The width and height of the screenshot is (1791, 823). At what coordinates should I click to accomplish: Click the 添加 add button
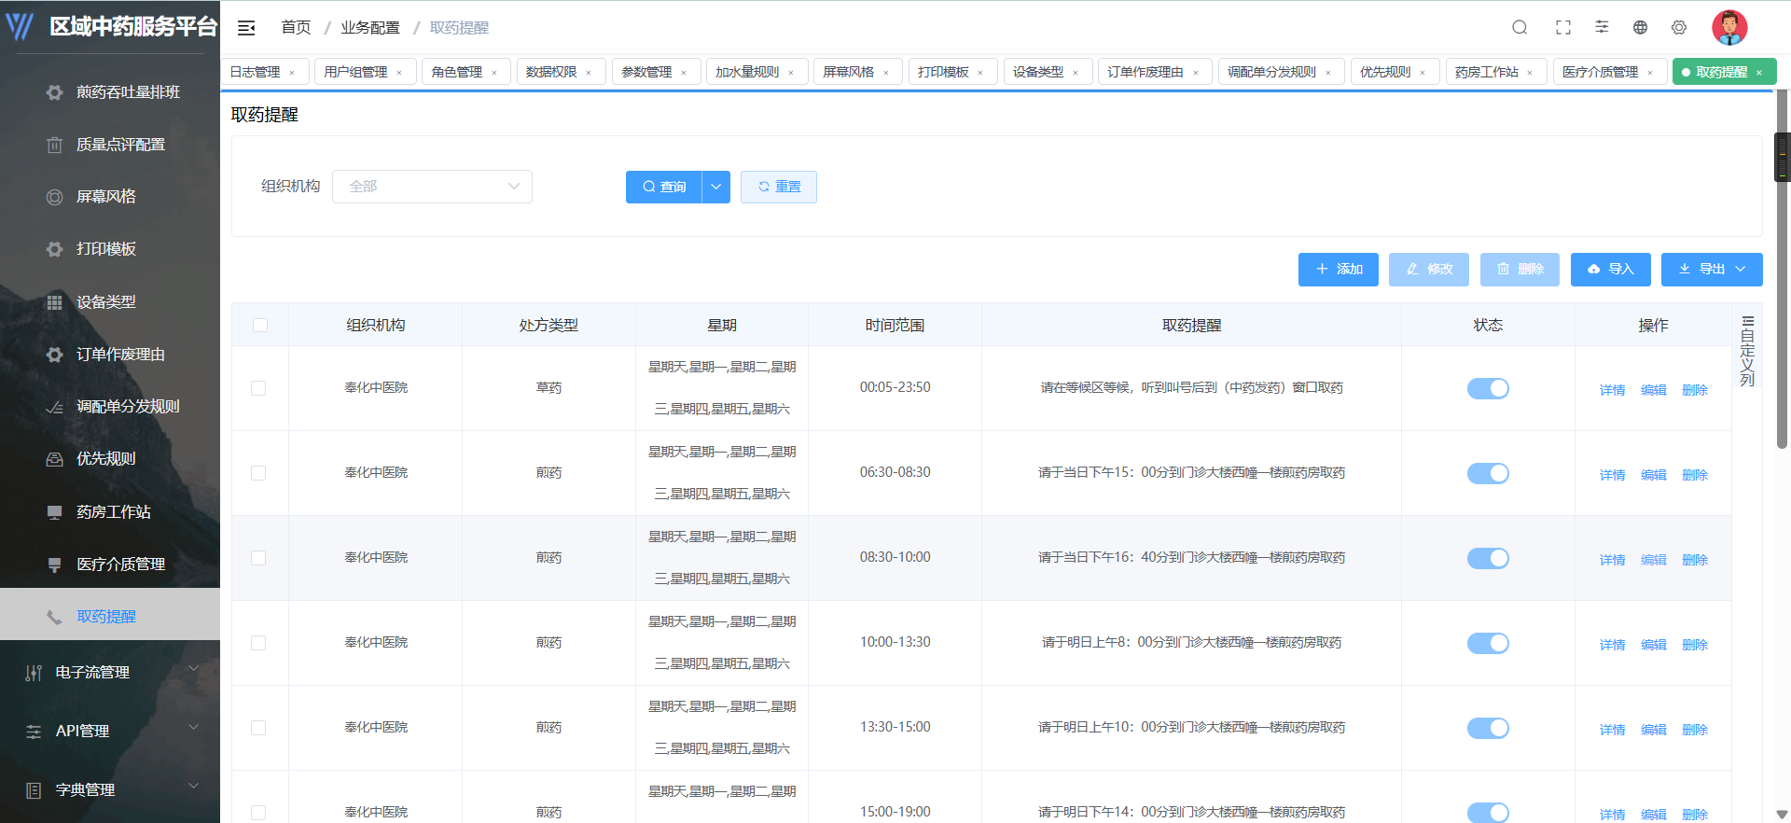1339,269
